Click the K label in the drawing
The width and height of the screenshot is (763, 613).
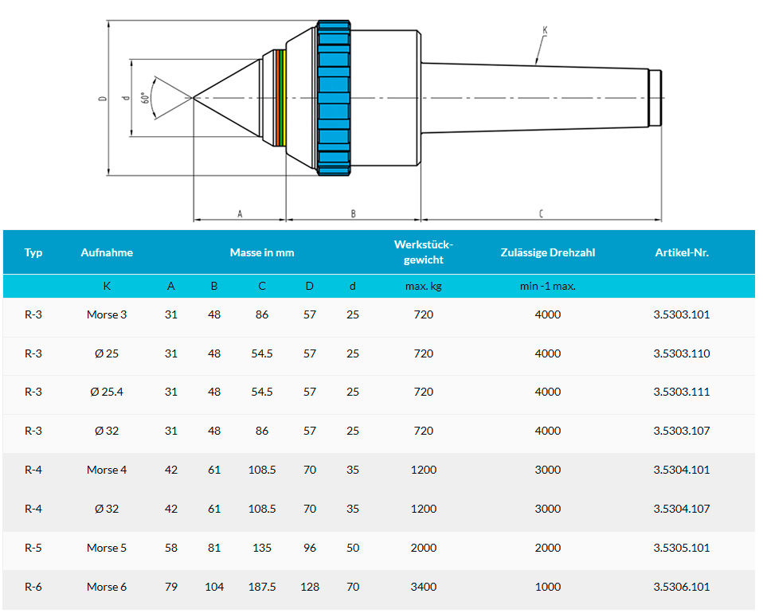[x=545, y=30]
